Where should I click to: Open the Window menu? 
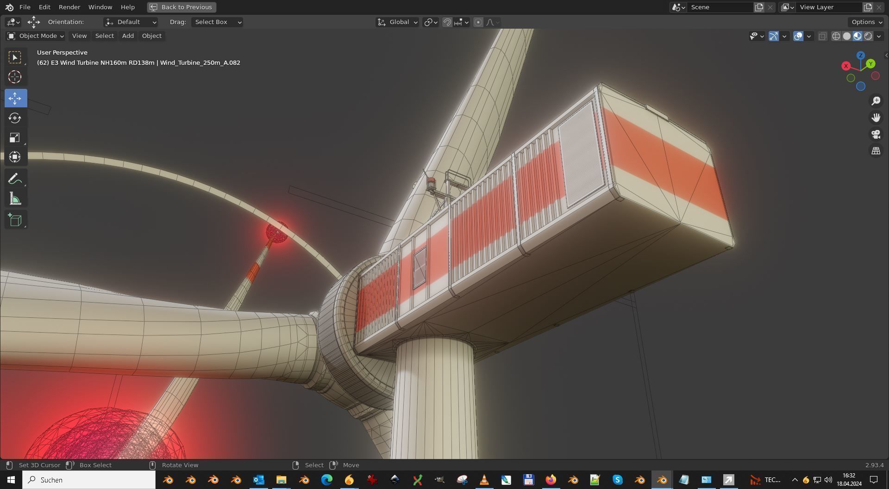(x=100, y=7)
